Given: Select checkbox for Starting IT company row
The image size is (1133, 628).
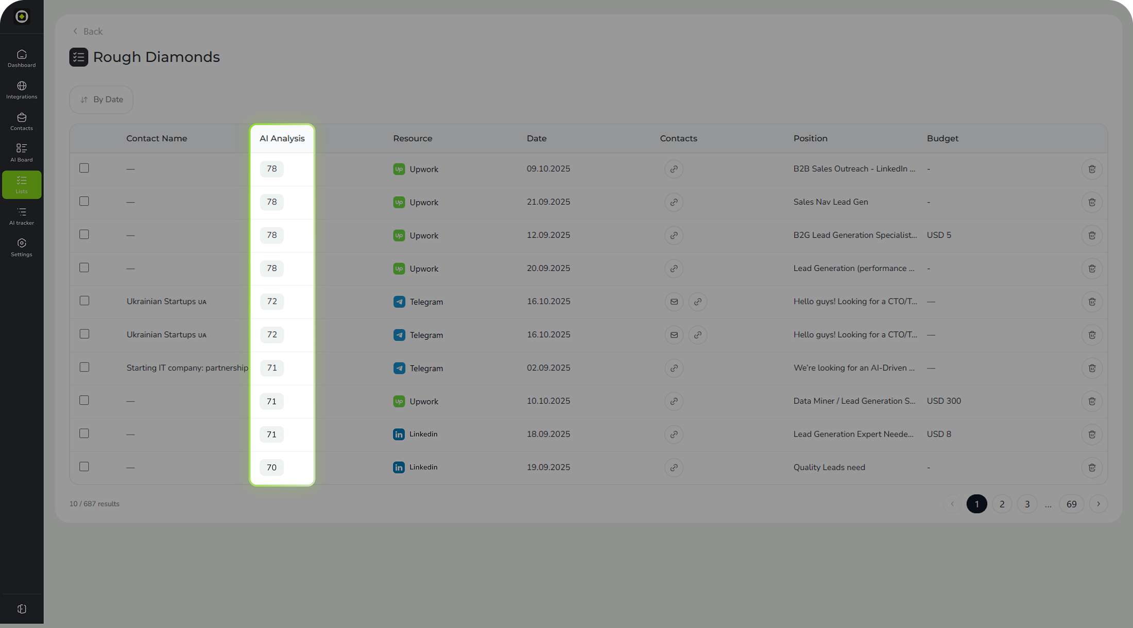Looking at the screenshot, I should tap(84, 367).
